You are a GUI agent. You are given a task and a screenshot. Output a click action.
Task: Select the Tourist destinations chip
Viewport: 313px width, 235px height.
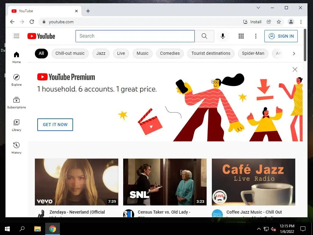pos(211,53)
